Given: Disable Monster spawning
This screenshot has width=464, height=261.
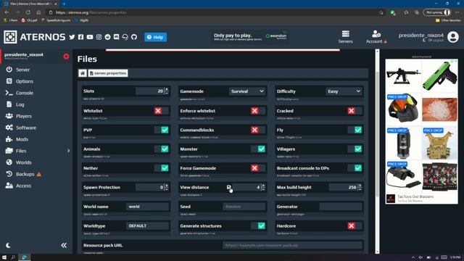Looking at the screenshot, I should click(258, 149).
